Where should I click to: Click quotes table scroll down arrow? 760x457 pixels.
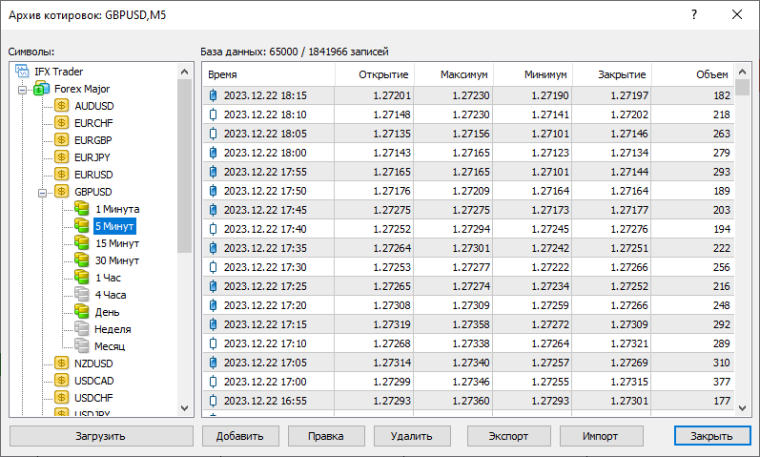pyautogui.click(x=742, y=408)
